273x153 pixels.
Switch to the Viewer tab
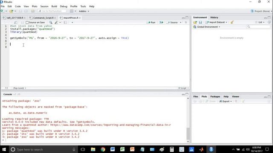point(235,96)
